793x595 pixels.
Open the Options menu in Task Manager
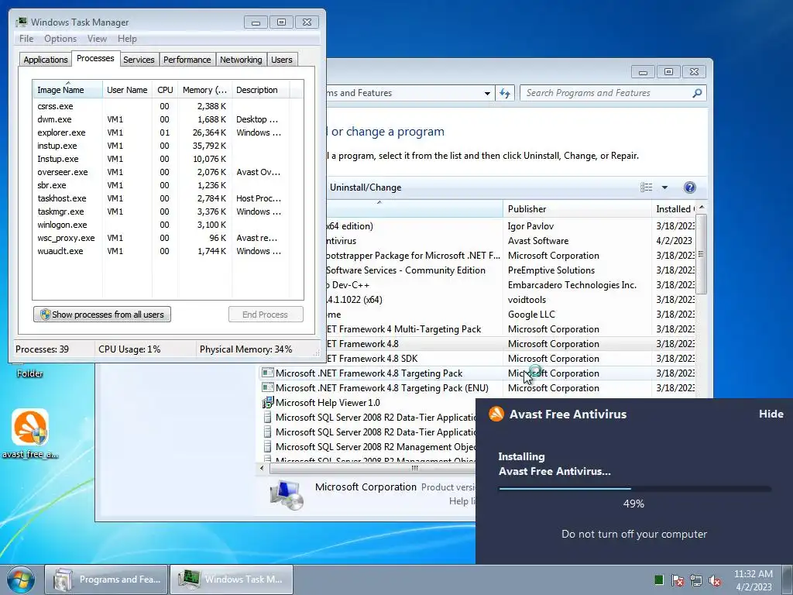(x=60, y=39)
